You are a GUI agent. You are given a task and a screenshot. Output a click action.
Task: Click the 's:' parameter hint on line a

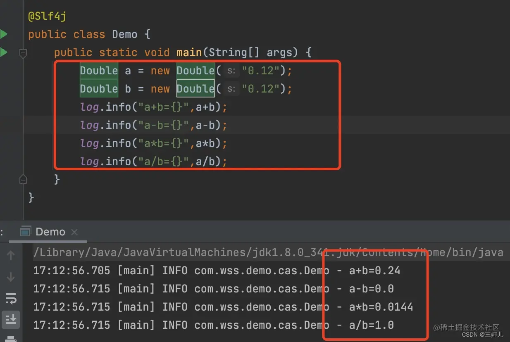click(231, 71)
